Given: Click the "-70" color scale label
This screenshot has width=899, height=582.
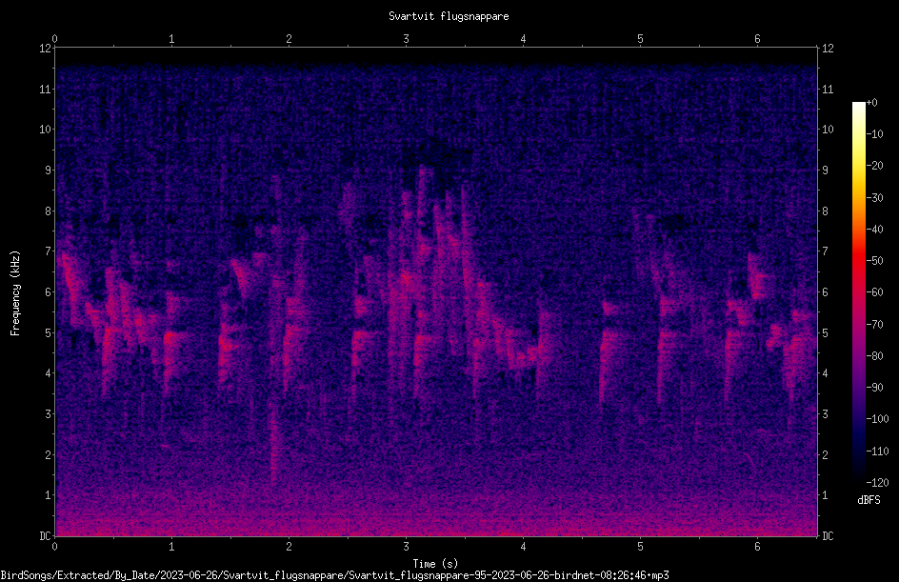Looking at the screenshot, I should [x=875, y=325].
